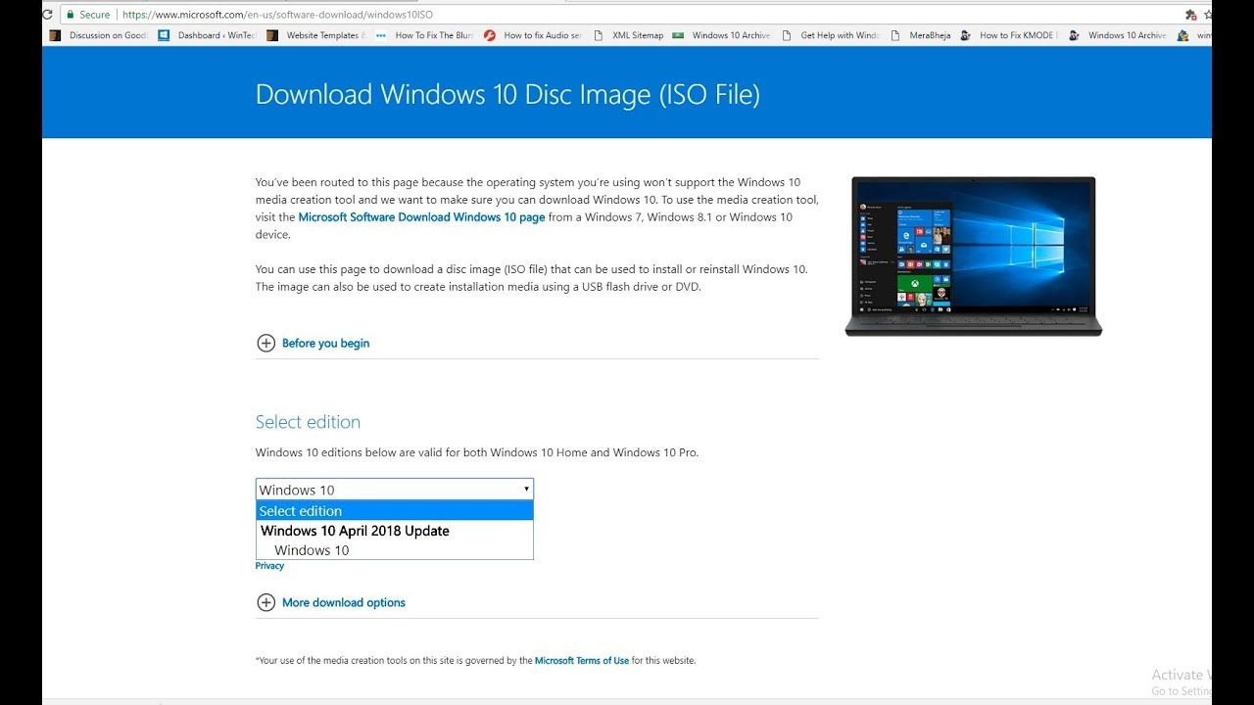Open the 'How to Fix KMODE' bookmark

(x=1009, y=35)
